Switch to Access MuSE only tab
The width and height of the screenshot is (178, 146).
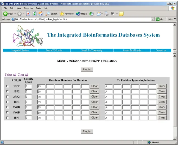(x=132, y=50)
